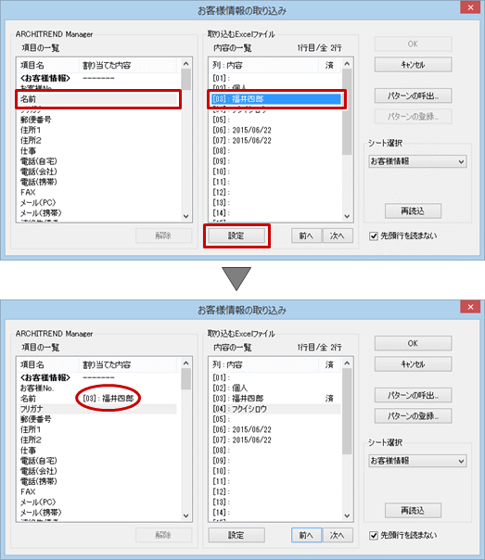Select フリガナ row in lower item list
The height and width of the screenshot is (560, 485).
point(98,409)
